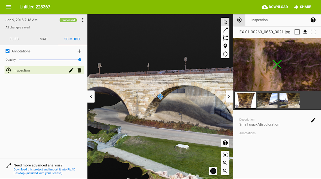Check the square checkbox next to the image name
Image resolution: width=321 pixels, height=179 pixels.
pos(297,32)
